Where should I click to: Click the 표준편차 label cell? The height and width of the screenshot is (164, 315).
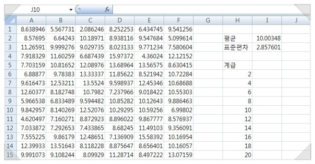(x=237, y=47)
